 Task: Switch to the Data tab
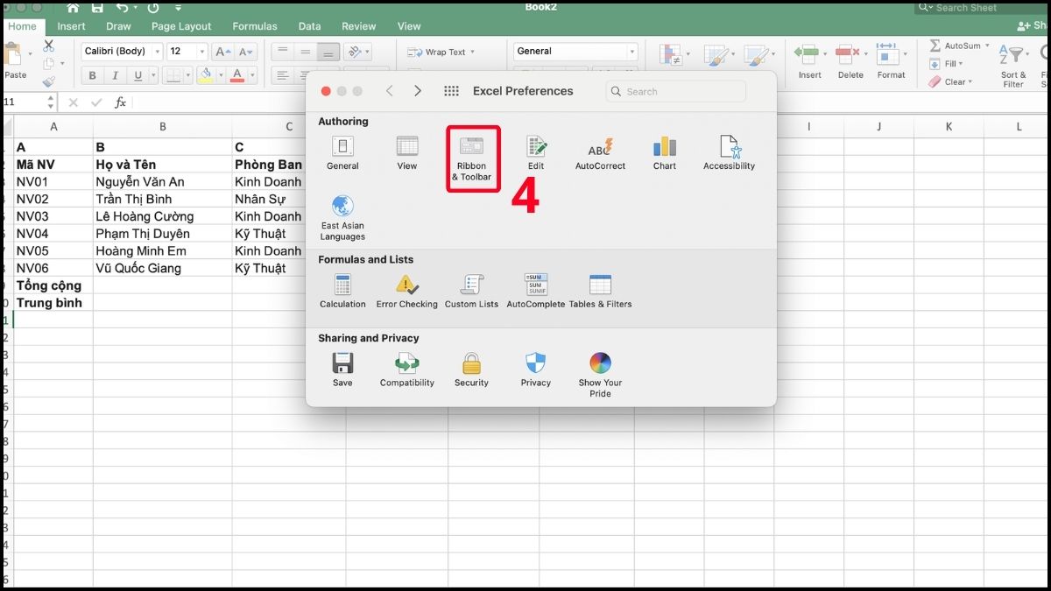tap(309, 26)
